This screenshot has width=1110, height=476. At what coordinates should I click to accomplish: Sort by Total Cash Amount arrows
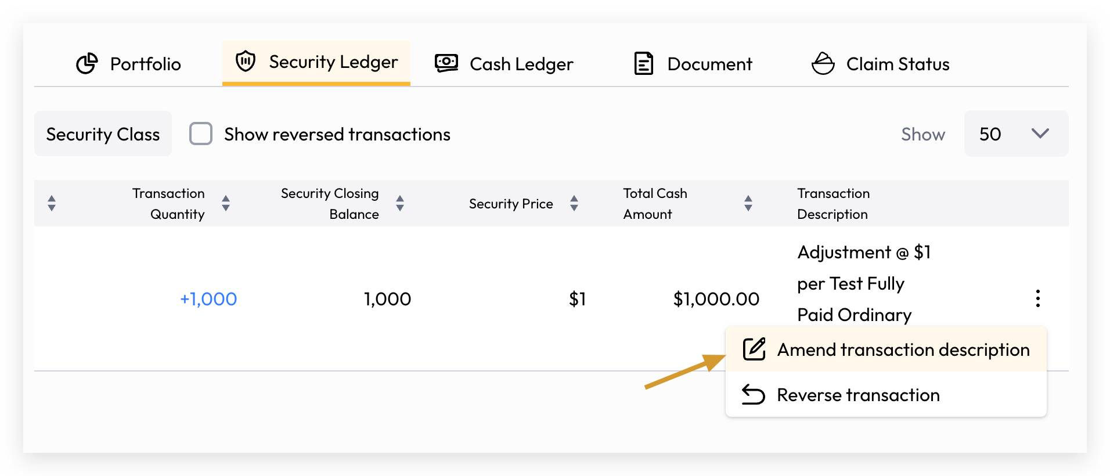pyautogui.click(x=748, y=203)
